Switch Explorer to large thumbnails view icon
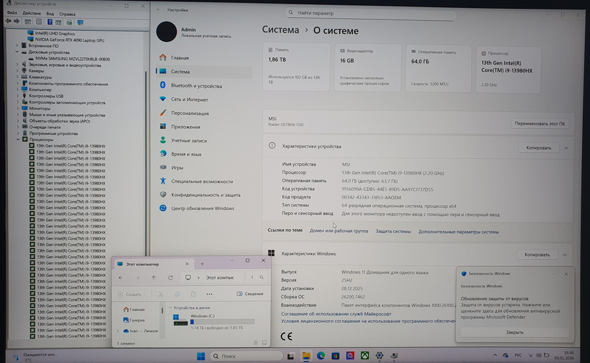Viewport: 590px width, 363px height. click(x=265, y=343)
